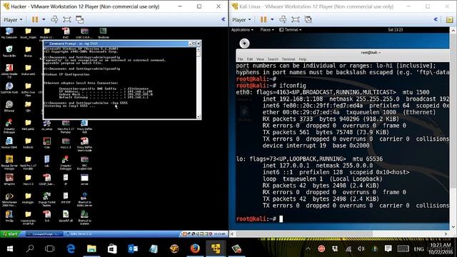The width and height of the screenshot is (457, 257).
Task: Select Shortcut to Abyss Server icon
Action: [x=84, y=199]
